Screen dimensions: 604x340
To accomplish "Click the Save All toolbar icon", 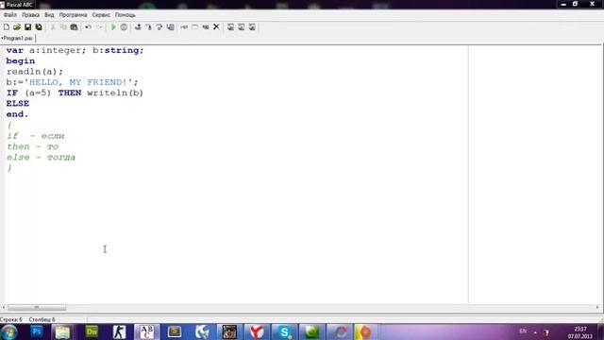I will coord(39,27).
